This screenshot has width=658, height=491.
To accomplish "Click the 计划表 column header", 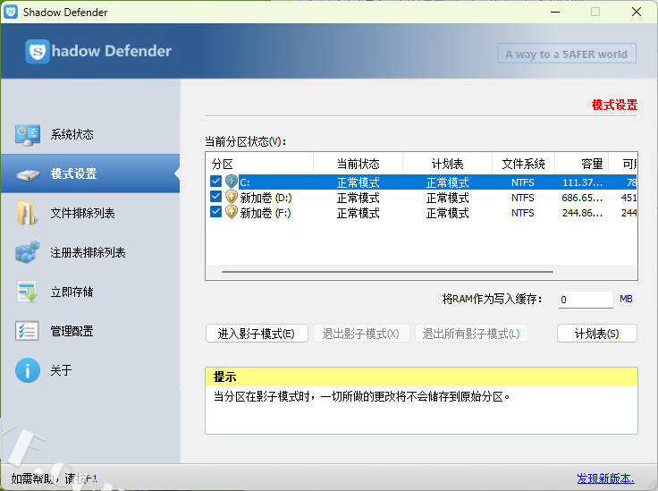I will click(x=447, y=164).
